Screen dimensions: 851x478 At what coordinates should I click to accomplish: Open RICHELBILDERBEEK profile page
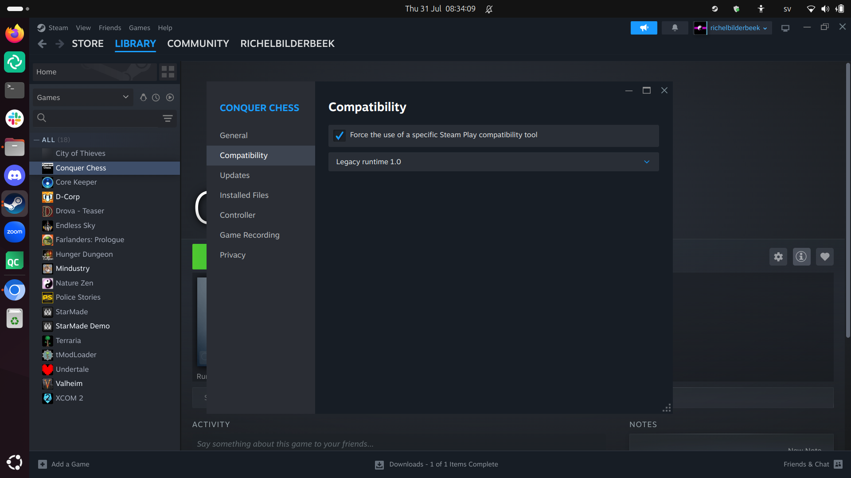tap(287, 44)
